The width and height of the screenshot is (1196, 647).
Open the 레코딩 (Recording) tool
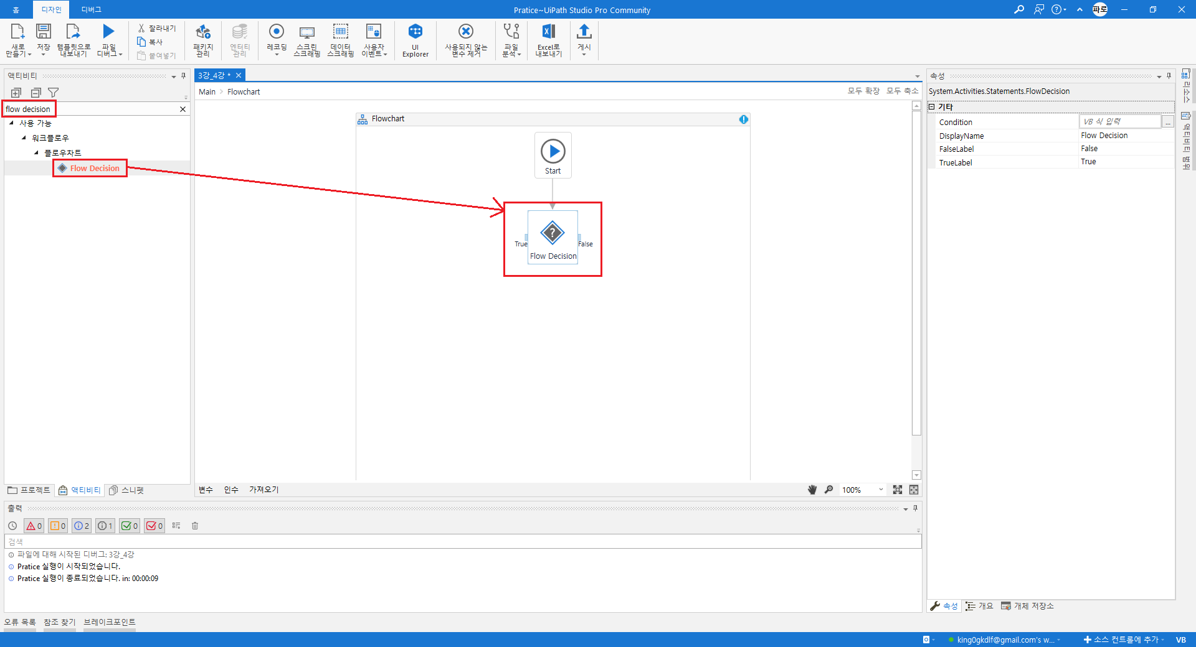(x=277, y=40)
